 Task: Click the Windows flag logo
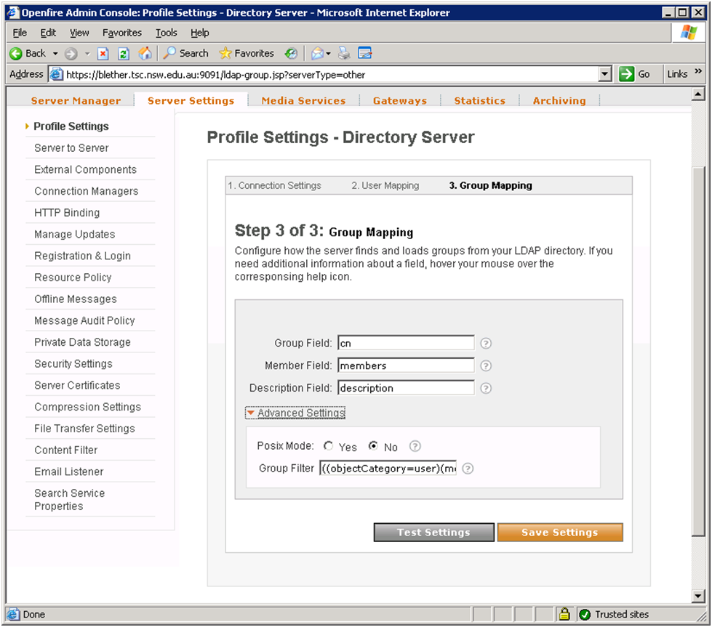point(689,33)
